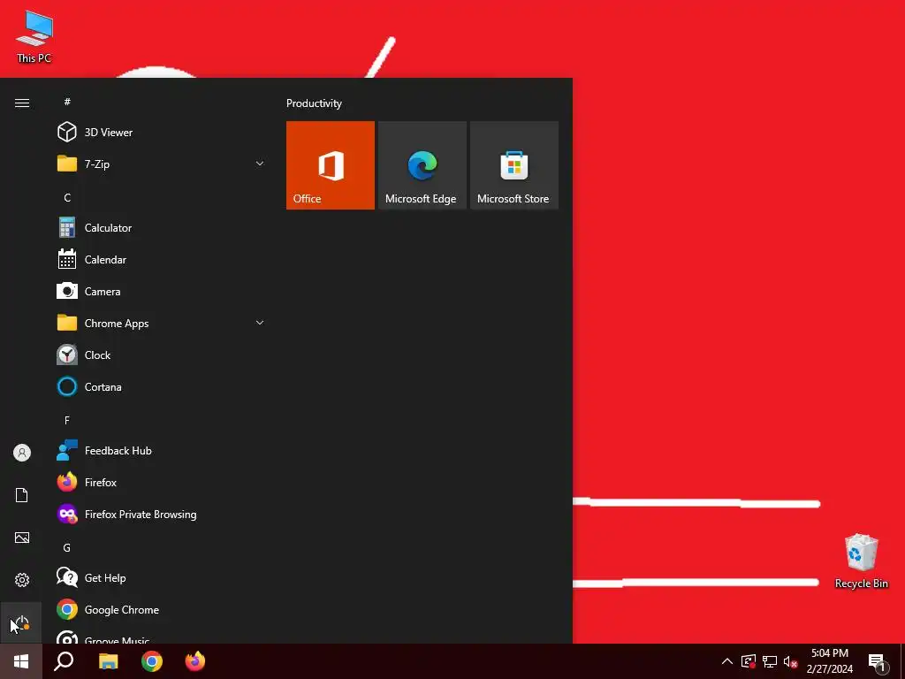Open the user account menu icon
This screenshot has height=679, width=905.
pos(22,453)
